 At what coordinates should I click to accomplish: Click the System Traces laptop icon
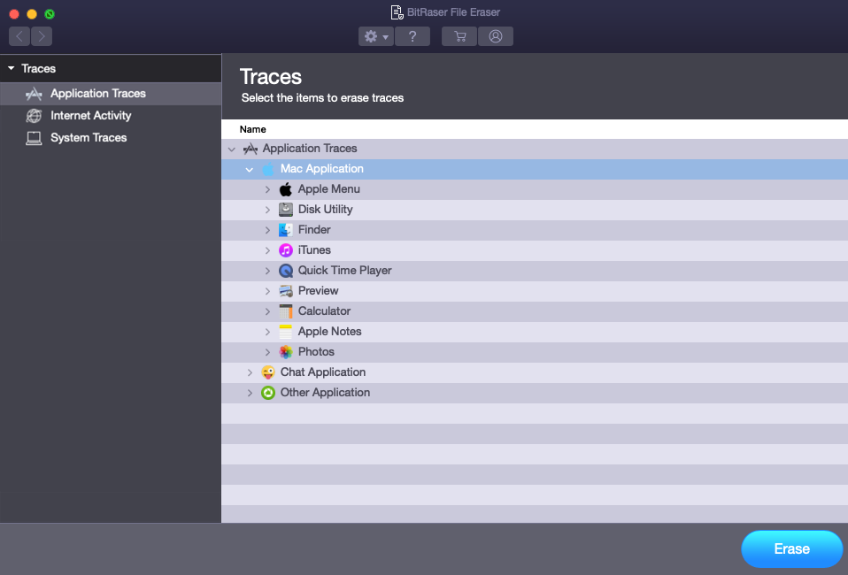[x=34, y=138]
